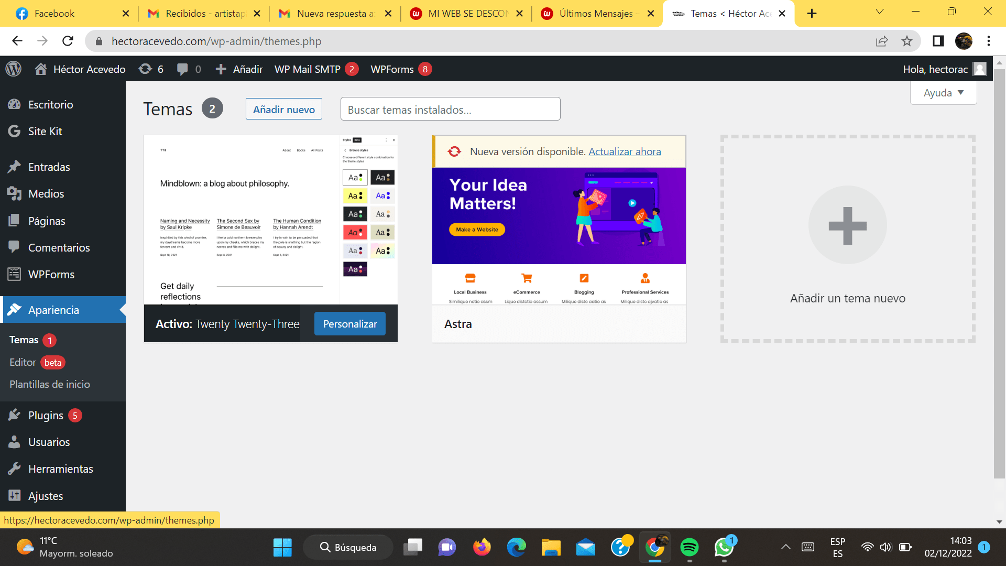Image resolution: width=1006 pixels, height=566 pixels.
Task: Click Búsqueda taskbar search
Action: click(348, 548)
